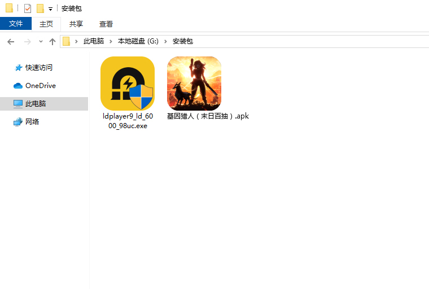Click the New folder icon in title bar
429x289 pixels.
pyautogui.click(x=40, y=8)
